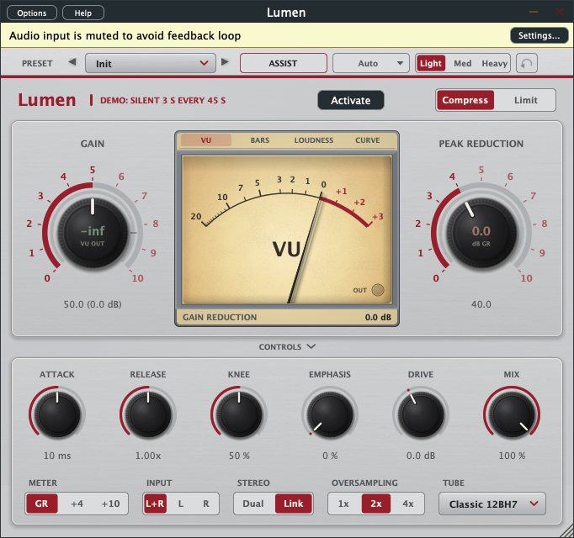Select Heavy assist intensity
This screenshot has height=538, width=574.
click(x=494, y=63)
